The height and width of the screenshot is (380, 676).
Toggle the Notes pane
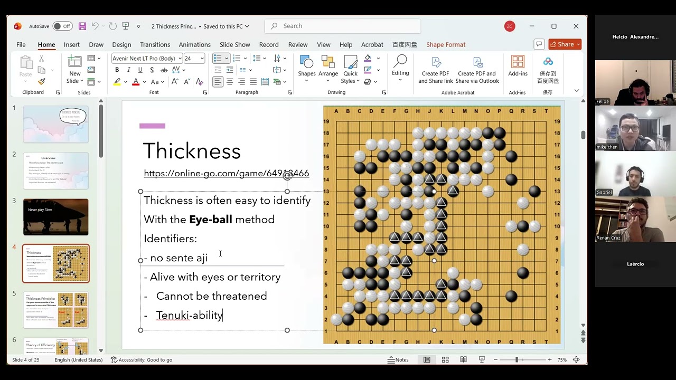[x=398, y=360]
